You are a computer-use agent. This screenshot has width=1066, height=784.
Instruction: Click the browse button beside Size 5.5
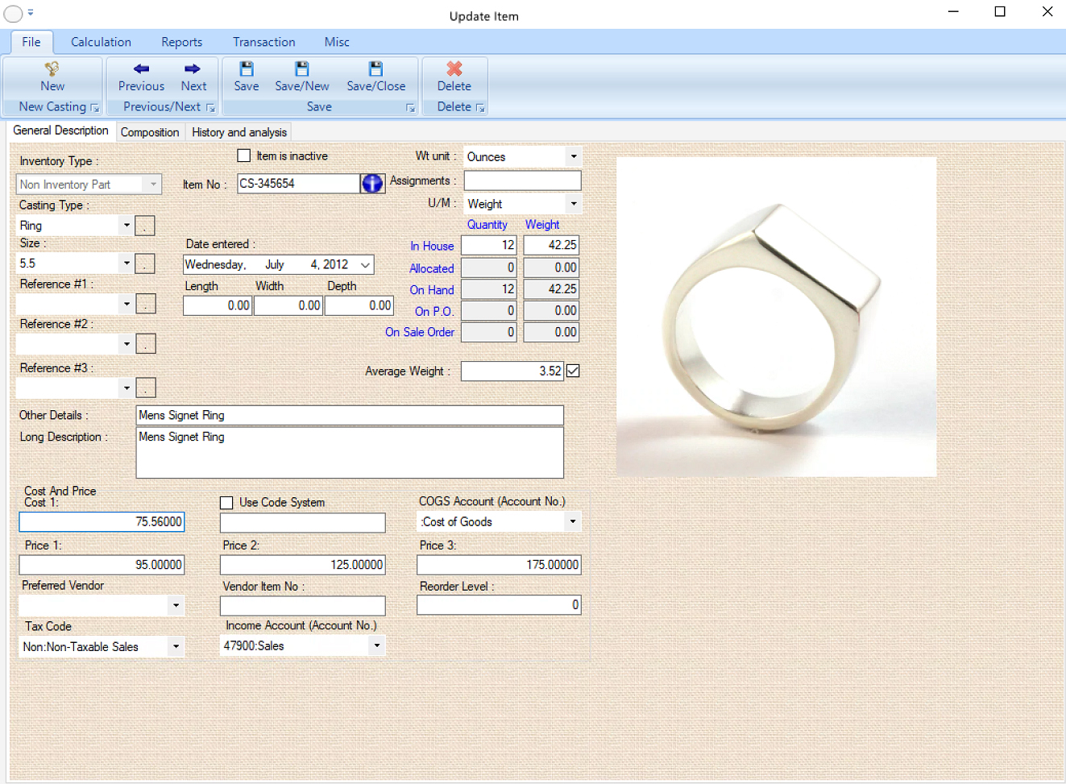click(145, 263)
